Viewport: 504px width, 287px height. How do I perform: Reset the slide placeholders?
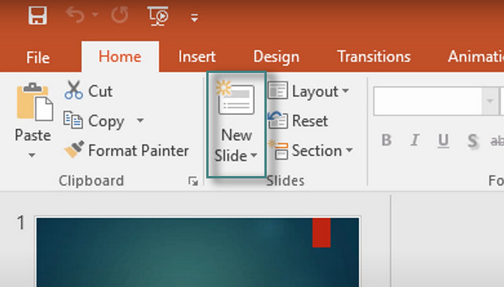point(298,121)
